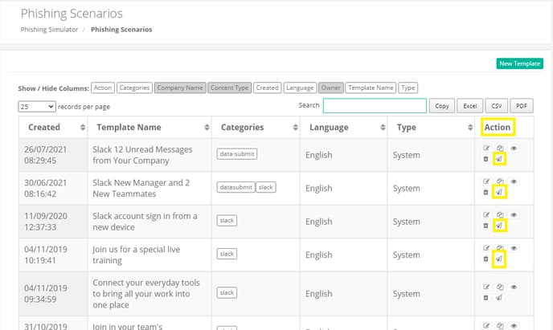Export table as PDF
Viewport: 553px width, 330px height.
point(522,106)
